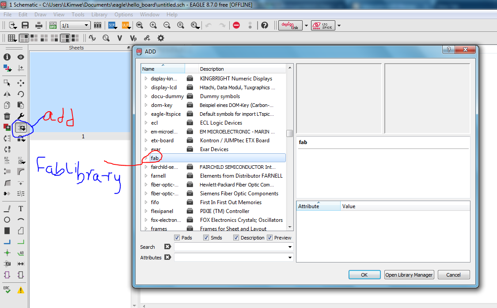Toggle the Preview checkbox
497x308 pixels.
[270, 238]
